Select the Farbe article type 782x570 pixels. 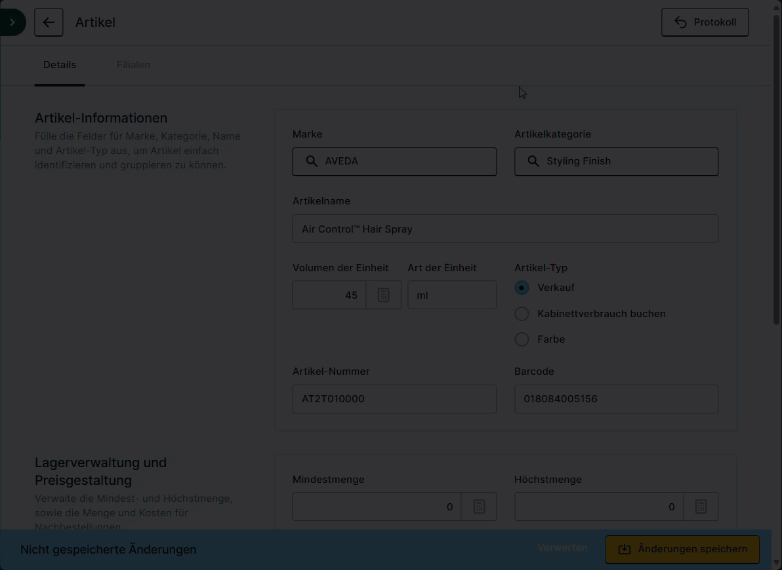point(522,339)
